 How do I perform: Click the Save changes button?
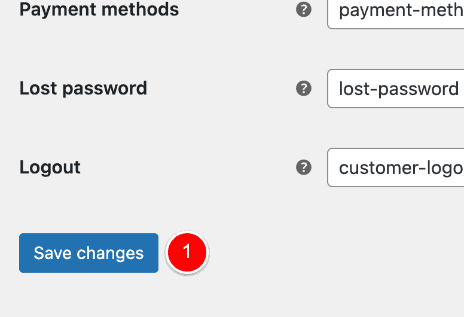[x=88, y=253]
